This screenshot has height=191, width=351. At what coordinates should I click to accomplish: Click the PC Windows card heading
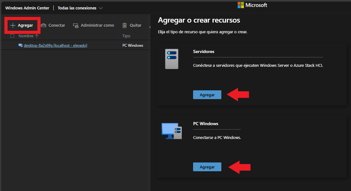(206, 124)
